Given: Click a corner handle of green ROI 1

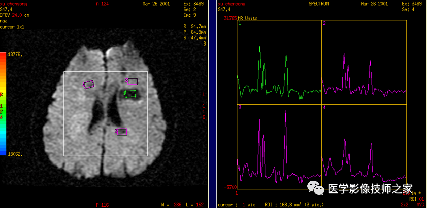Looking at the screenshot, I should 126,91.
